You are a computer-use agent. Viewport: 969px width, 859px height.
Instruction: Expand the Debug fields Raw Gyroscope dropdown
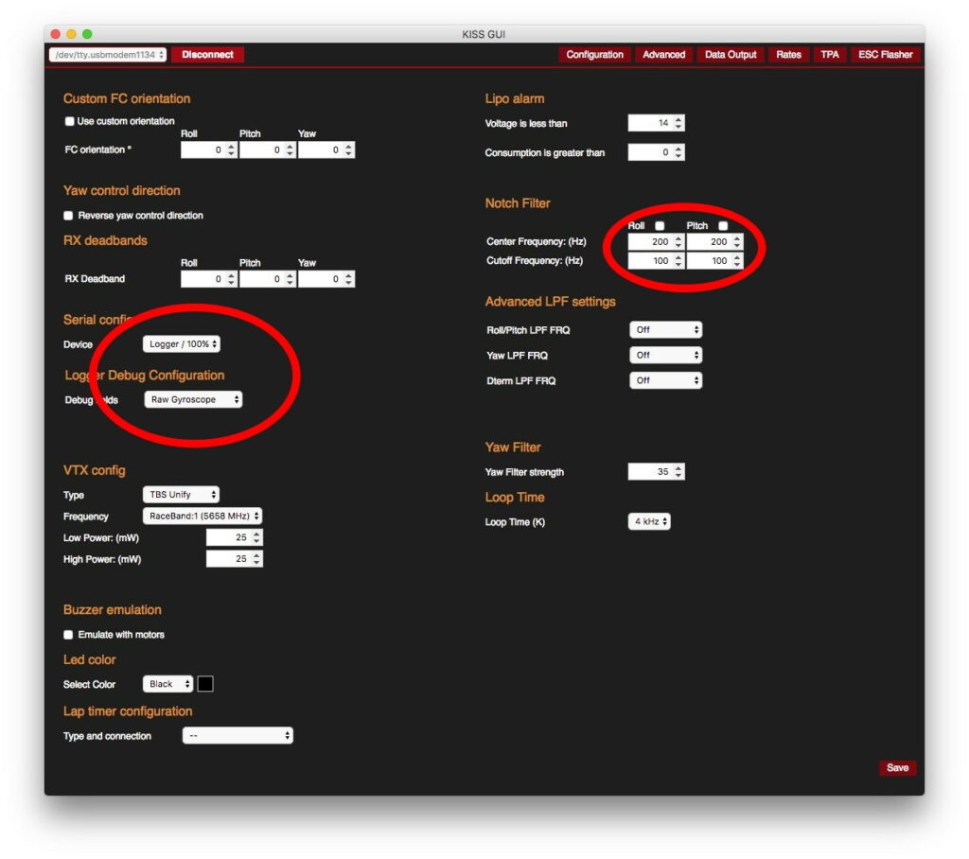click(193, 400)
